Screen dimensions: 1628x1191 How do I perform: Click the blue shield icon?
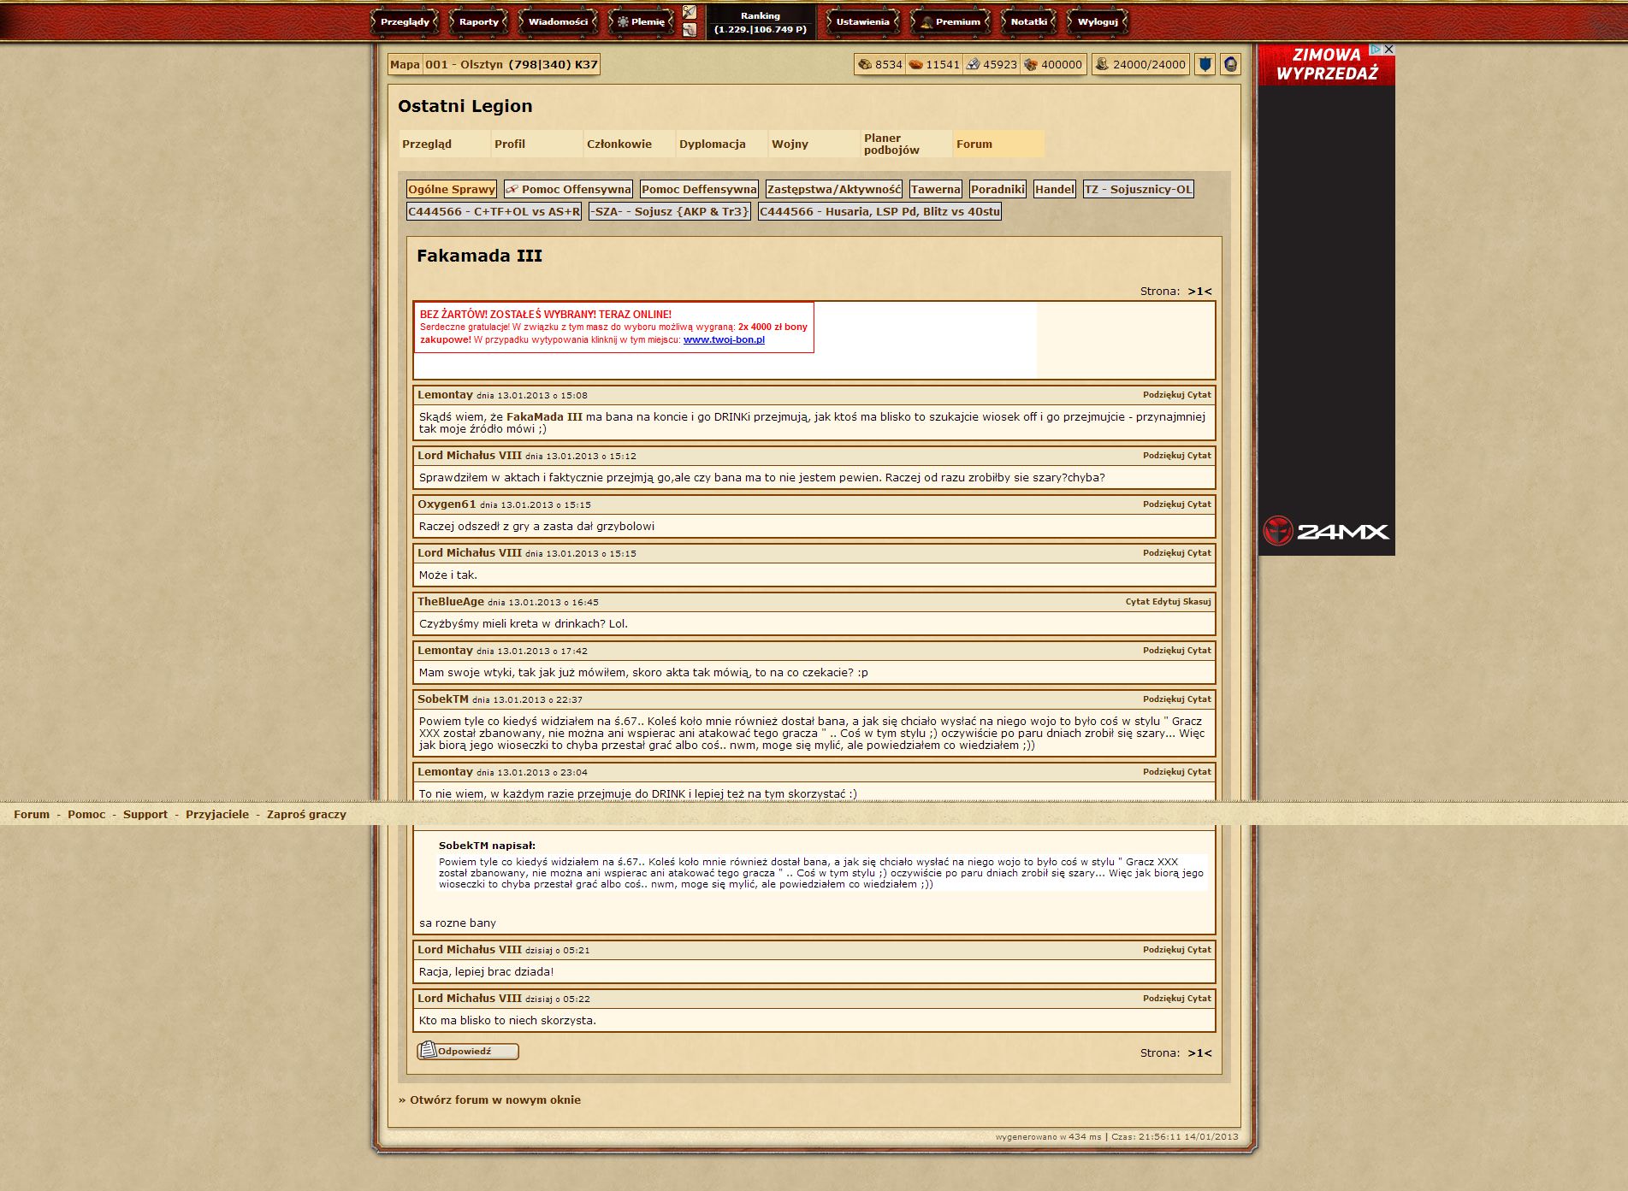coord(1205,64)
